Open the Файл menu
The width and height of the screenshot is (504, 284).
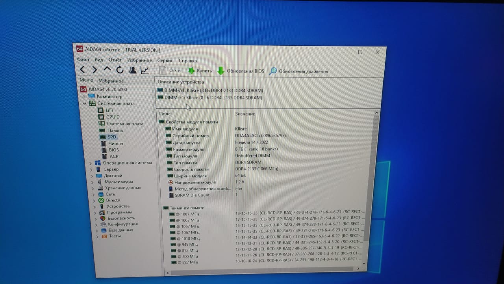coord(83,60)
